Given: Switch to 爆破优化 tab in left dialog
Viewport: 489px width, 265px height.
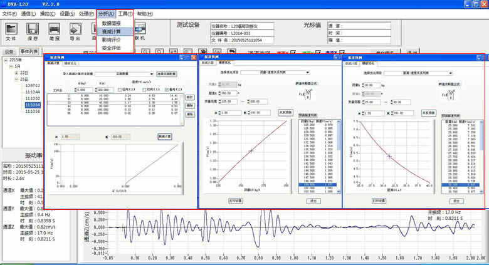Looking at the screenshot, I should (70, 63).
